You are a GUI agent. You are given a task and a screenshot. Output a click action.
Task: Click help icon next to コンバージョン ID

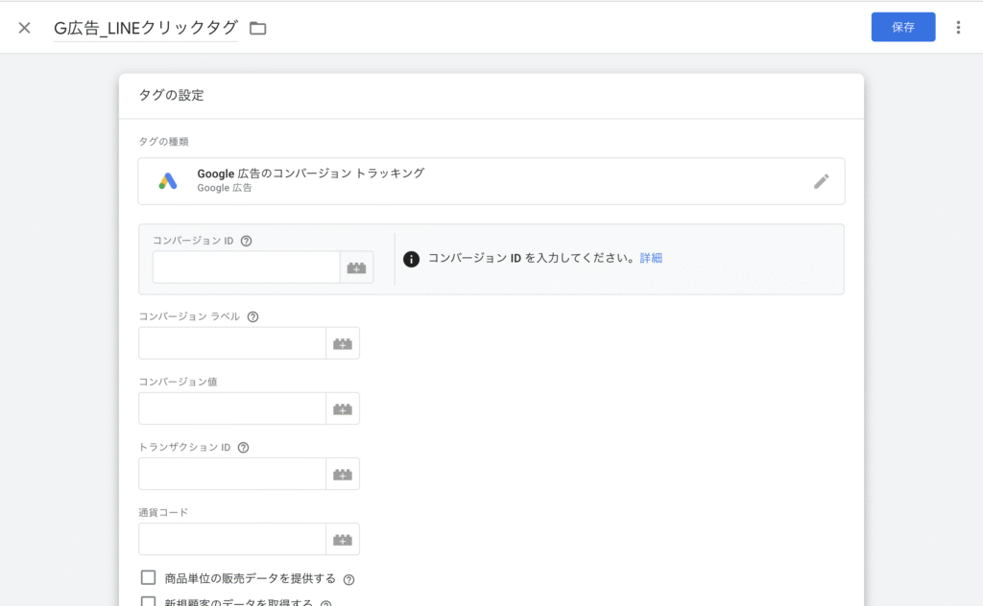pyautogui.click(x=247, y=241)
